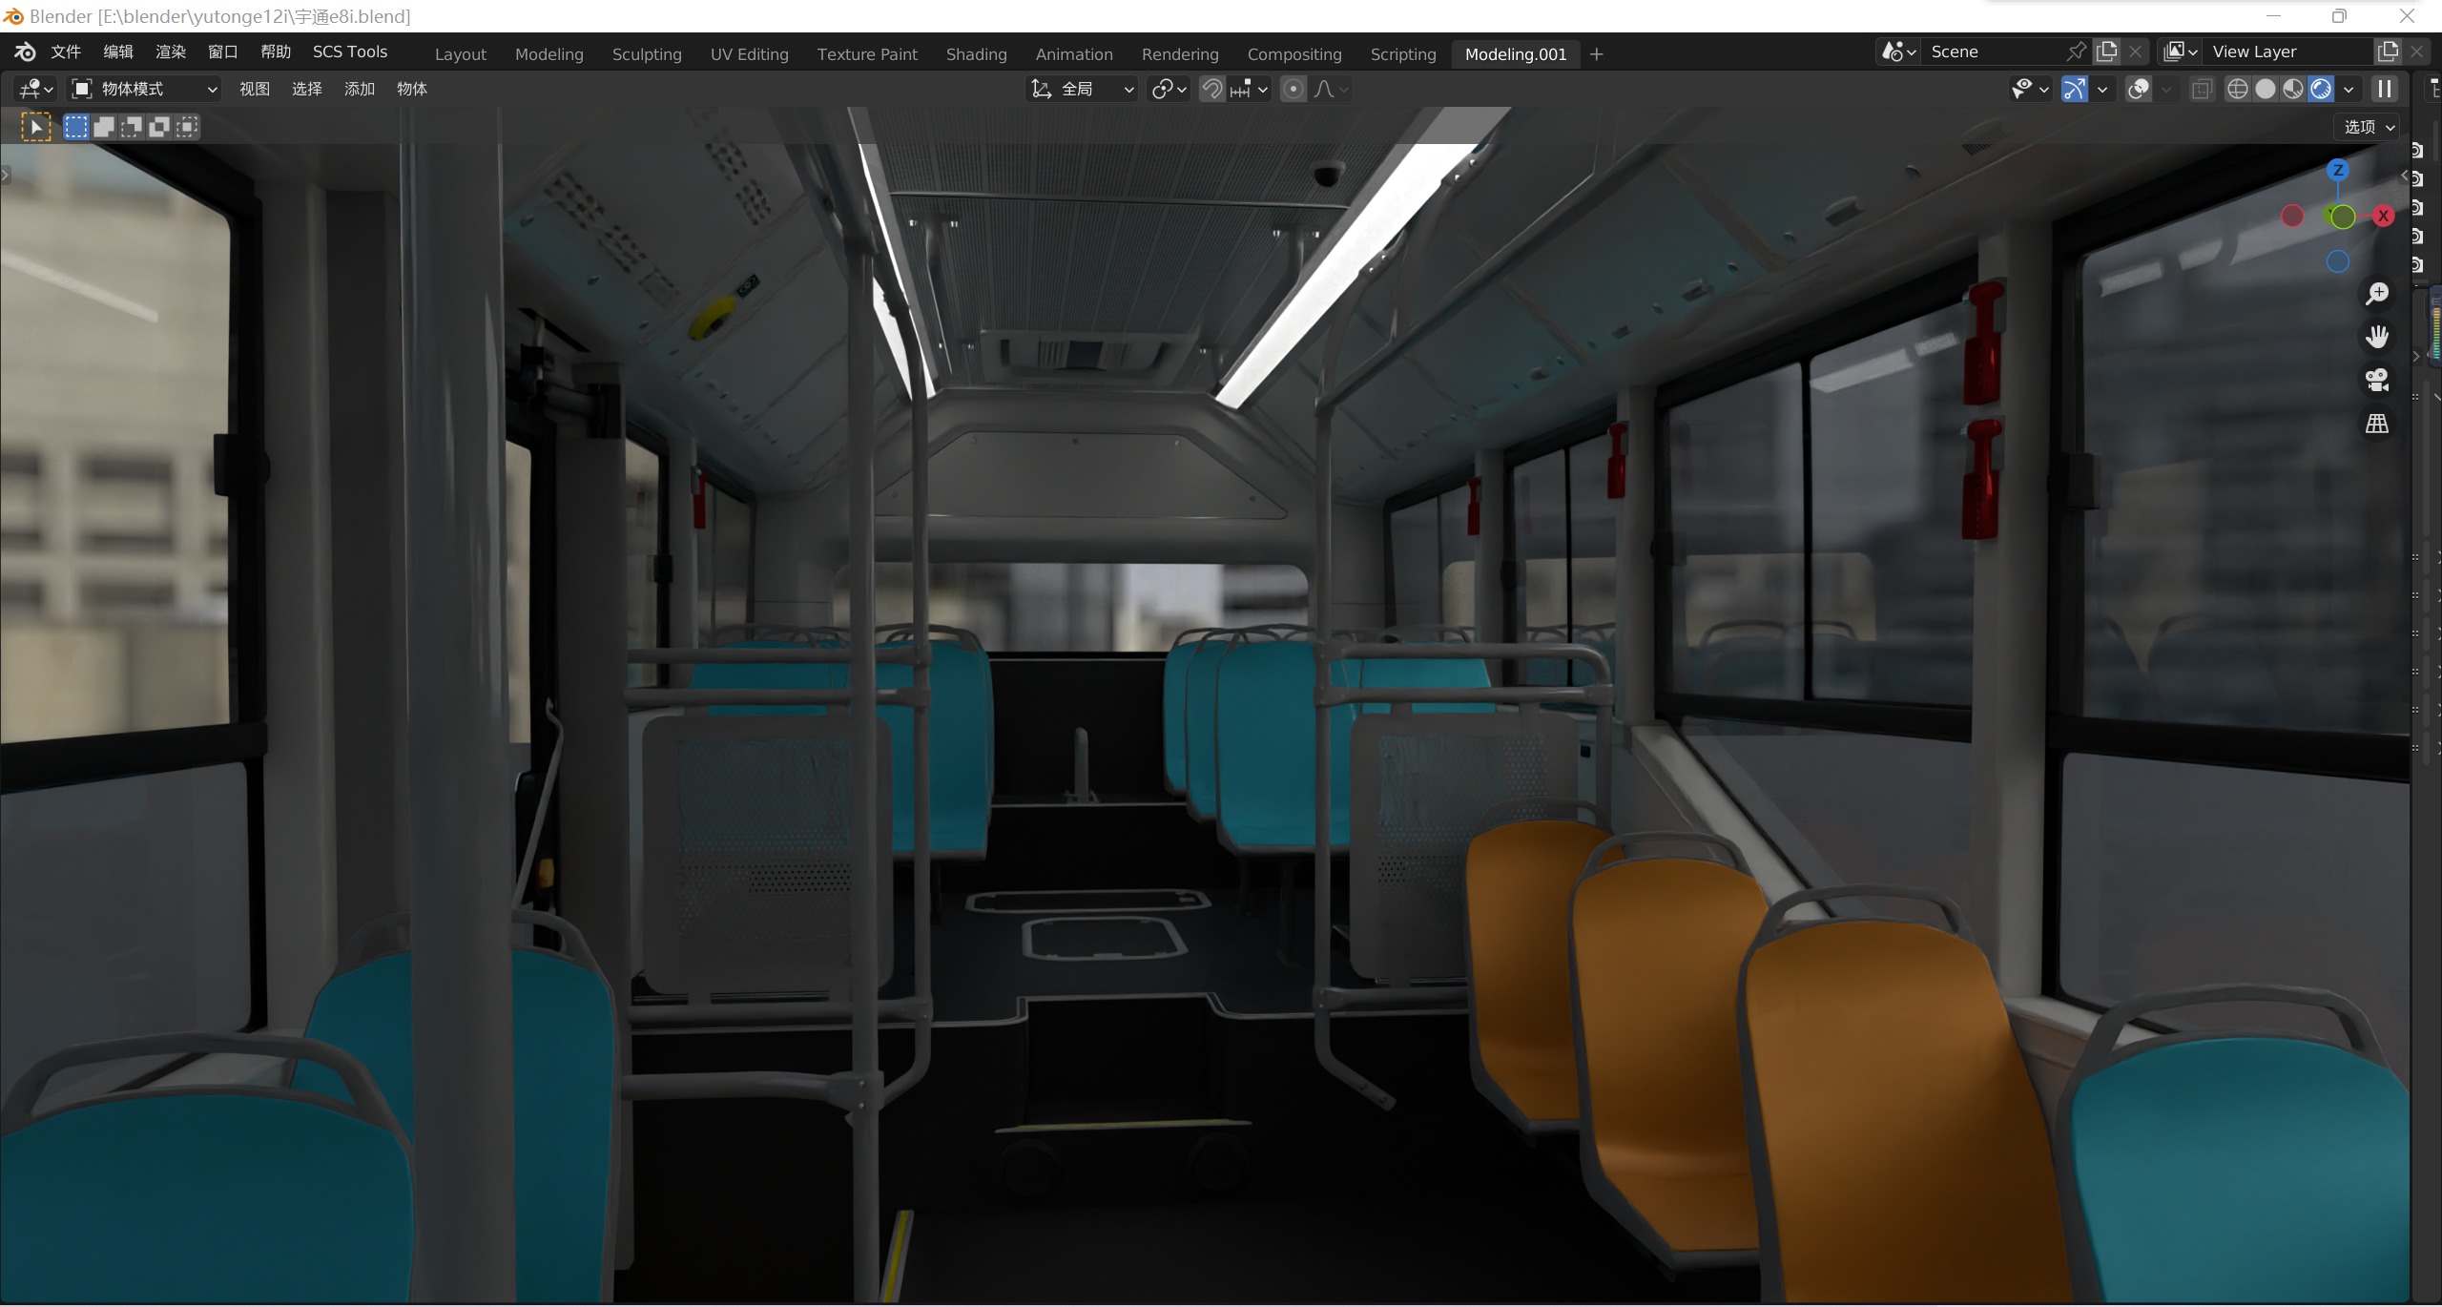
Task: Open the viewport shading options dropdown
Action: 2349,89
